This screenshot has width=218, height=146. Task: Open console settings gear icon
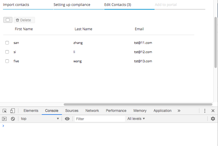213,119
